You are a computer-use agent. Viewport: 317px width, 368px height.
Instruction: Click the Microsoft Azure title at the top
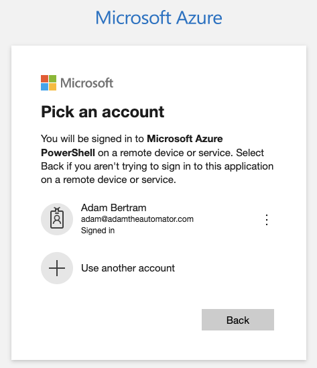click(159, 17)
